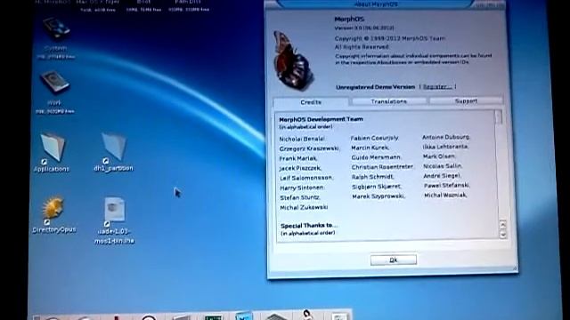
Task: Switch to the Support tab
Action: pyautogui.click(x=466, y=100)
